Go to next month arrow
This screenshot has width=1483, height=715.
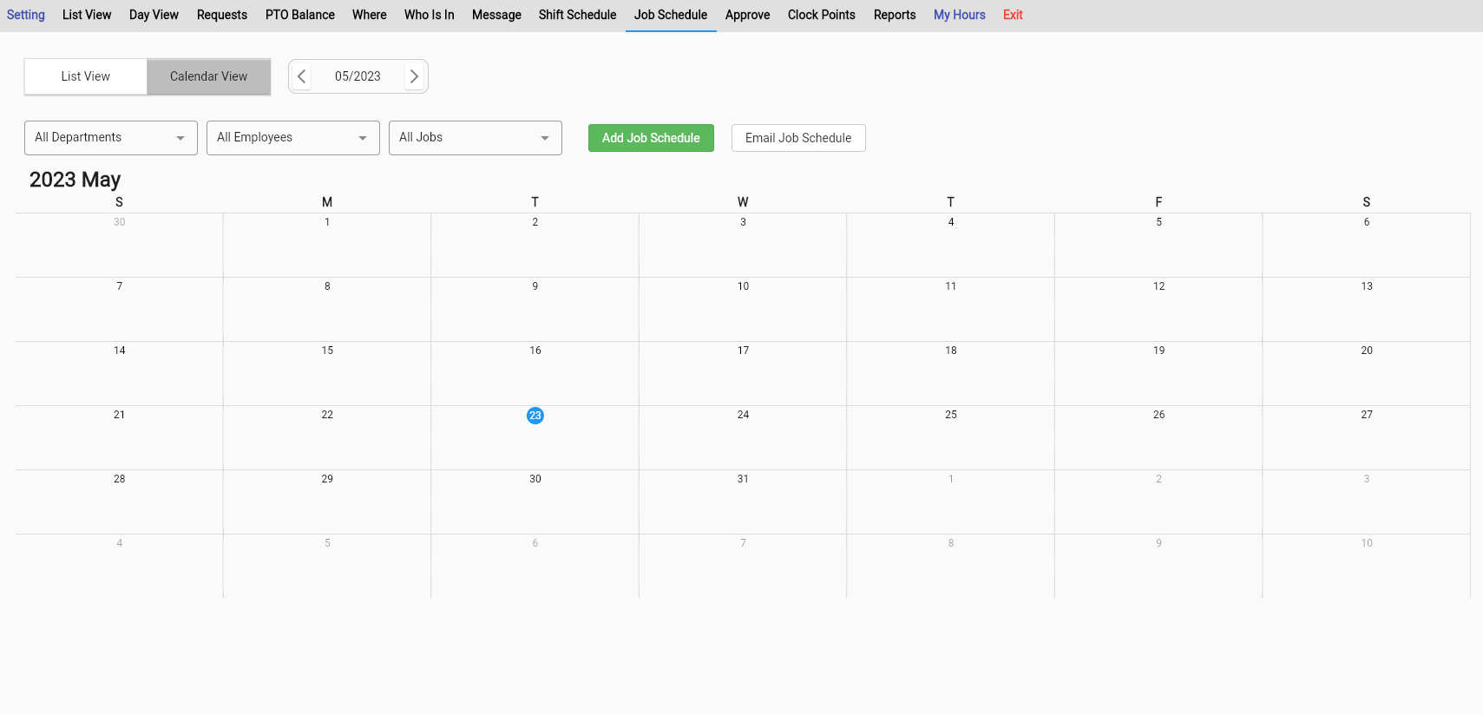(415, 76)
